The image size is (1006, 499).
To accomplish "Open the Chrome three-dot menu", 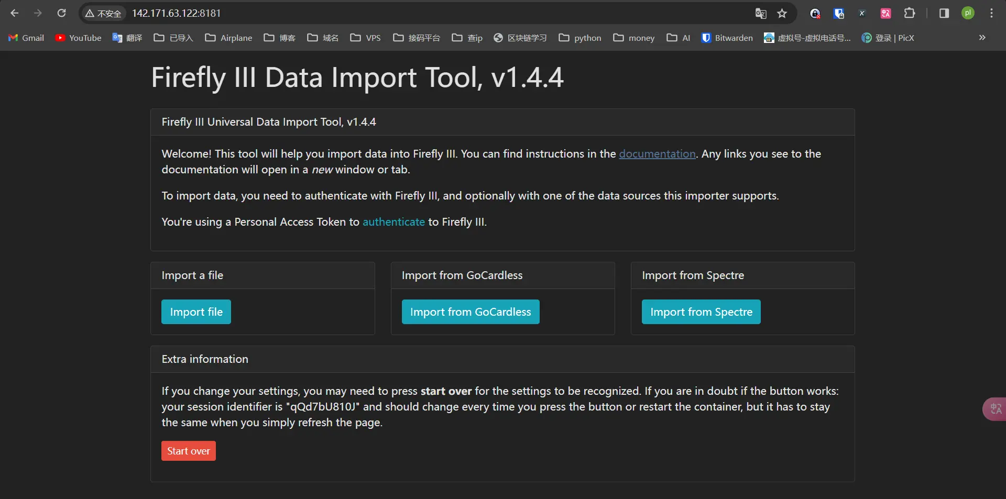I will pyautogui.click(x=991, y=13).
